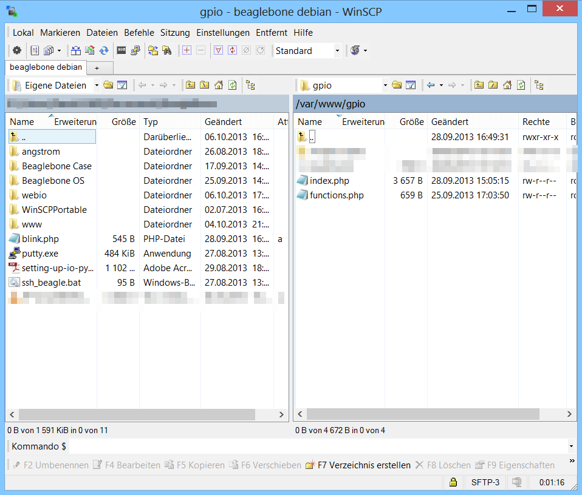The image size is (582, 495).
Task: Click F7 Verzeichnis erstellen button
Action: coord(358,465)
